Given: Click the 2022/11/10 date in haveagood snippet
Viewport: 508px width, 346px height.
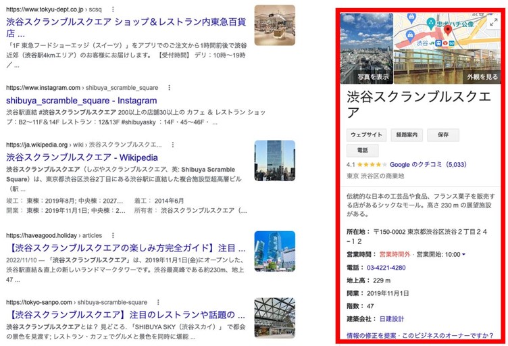Looking at the screenshot, I should [22, 260].
